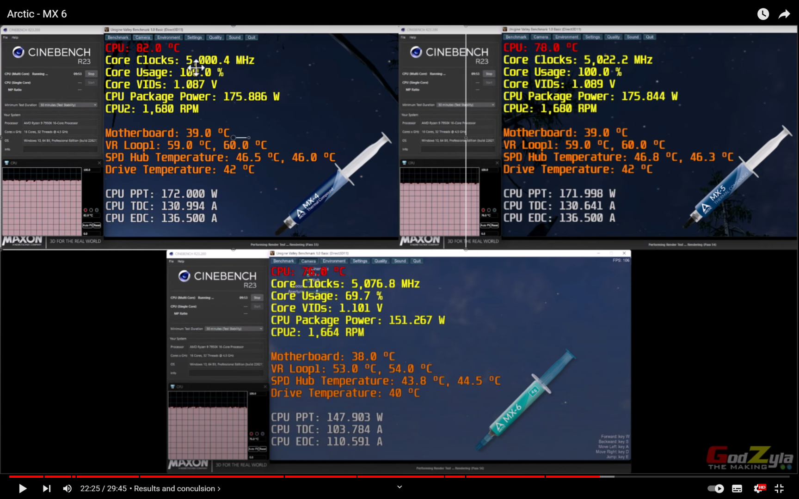799x499 pixels.
Task: Click the CPU usage graph, MX-4 panel
Action: click(x=42, y=202)
